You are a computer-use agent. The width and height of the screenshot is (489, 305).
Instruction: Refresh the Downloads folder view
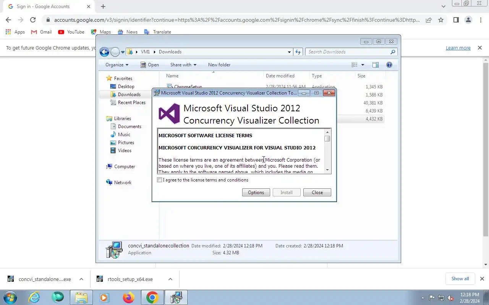coord(298,52)
